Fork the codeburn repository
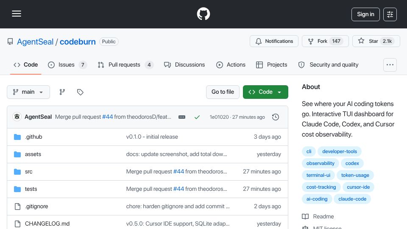The height and width of the screenshot is (229, 407). coord(325,41)
